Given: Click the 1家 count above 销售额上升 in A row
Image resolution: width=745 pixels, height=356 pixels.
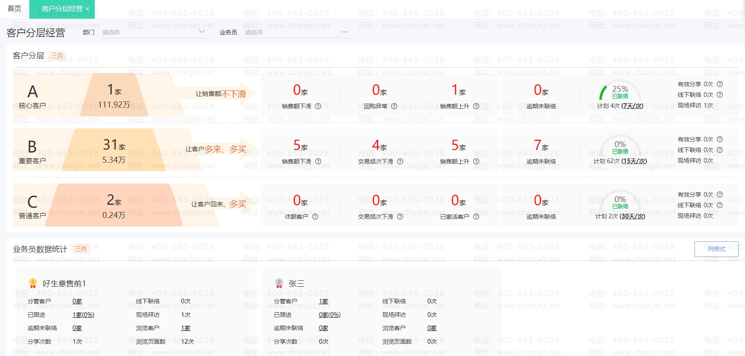Looking at the screenshot, I should 459,90.
